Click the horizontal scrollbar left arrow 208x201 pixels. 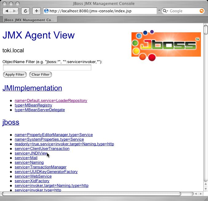(x=196, y=194)
